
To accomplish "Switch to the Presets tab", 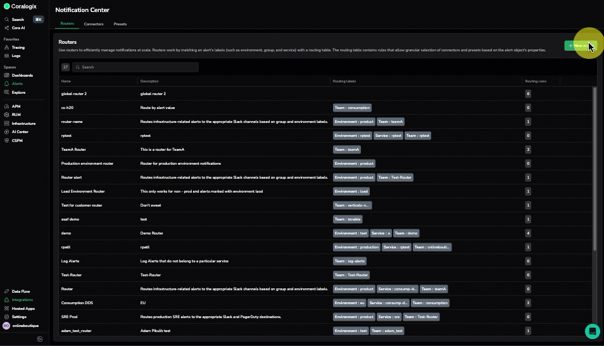I will (x=120, y=24).
